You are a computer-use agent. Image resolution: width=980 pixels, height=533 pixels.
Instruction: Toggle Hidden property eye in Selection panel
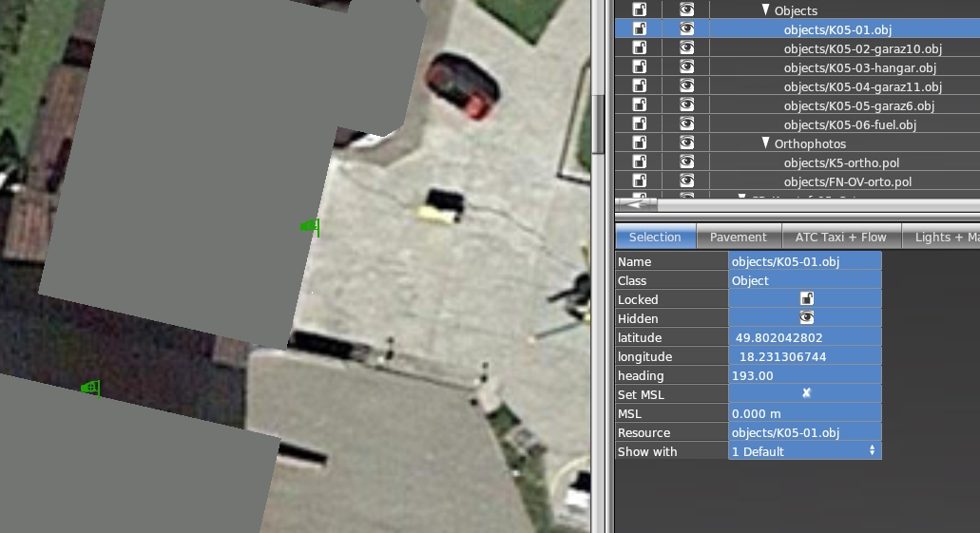(806, 317)
